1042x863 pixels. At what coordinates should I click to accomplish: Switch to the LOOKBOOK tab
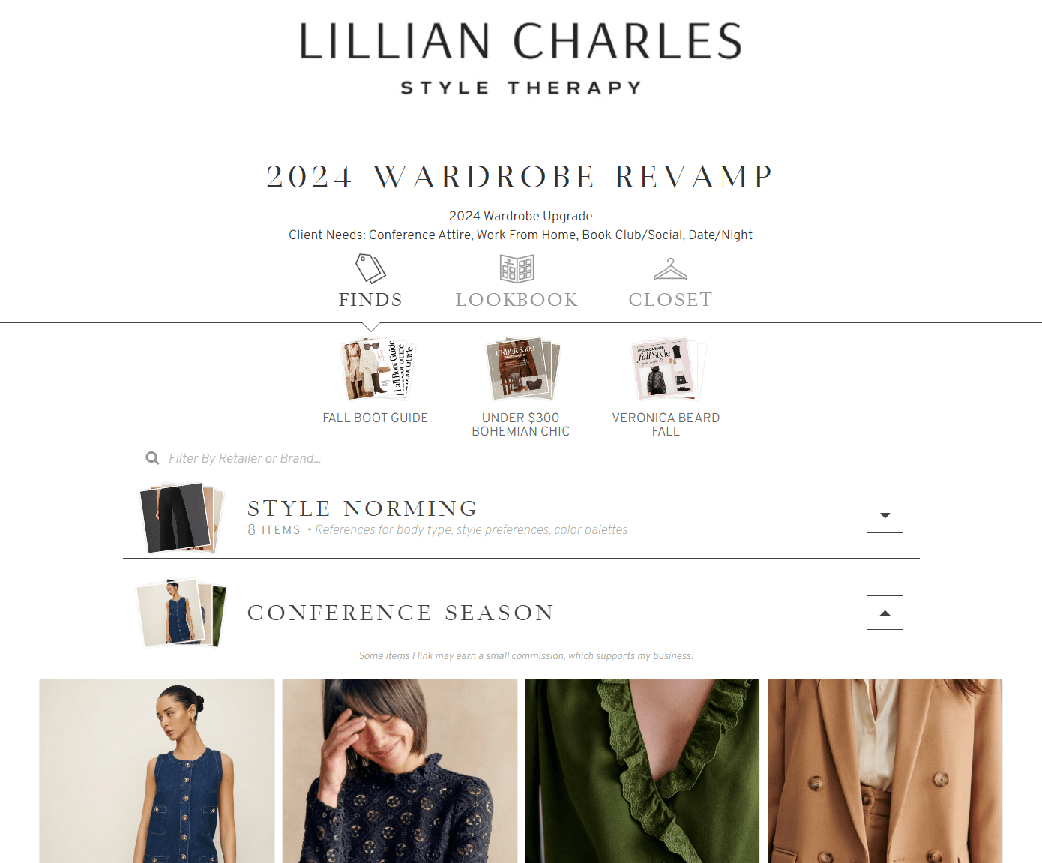(x=517, y=300)
